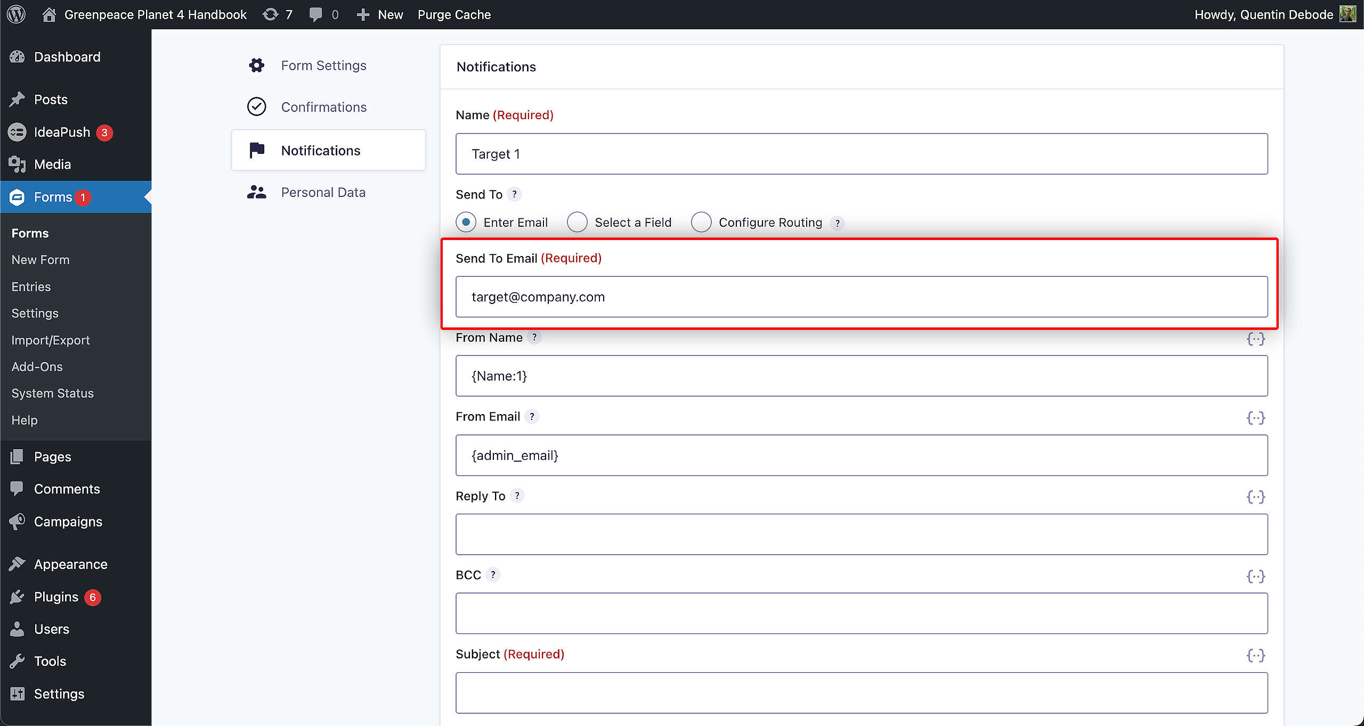Open merge tag selector for From Email

coord(1256,418)
